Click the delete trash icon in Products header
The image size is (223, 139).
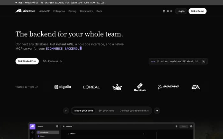[176, 126]
